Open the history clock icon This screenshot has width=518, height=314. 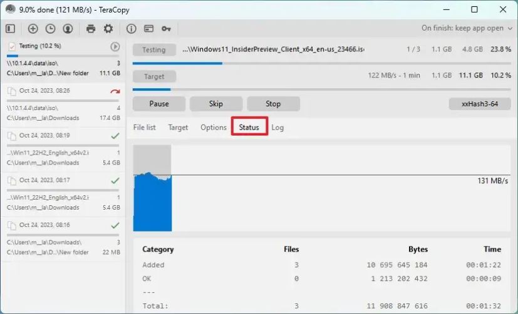click(x=50, y=29)
